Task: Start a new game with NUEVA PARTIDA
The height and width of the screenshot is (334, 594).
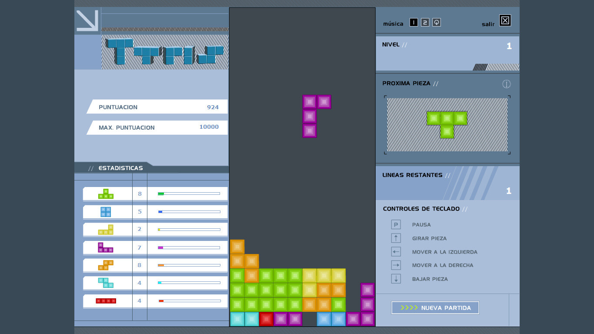Action: (435, 308)
